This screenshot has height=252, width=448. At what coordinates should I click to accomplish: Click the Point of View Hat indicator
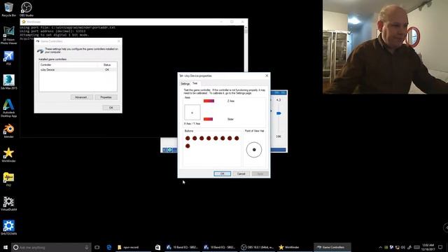[x=254, y=150]
